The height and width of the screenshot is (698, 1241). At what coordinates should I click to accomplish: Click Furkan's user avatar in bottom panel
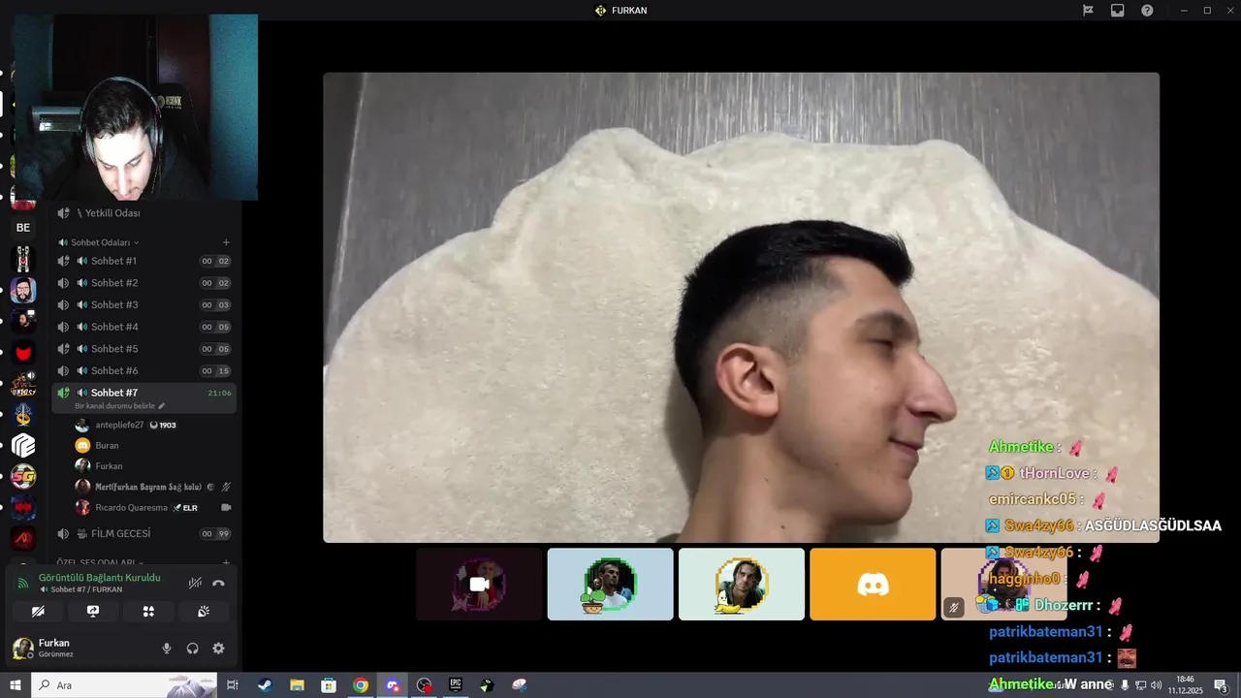[22, 648]
